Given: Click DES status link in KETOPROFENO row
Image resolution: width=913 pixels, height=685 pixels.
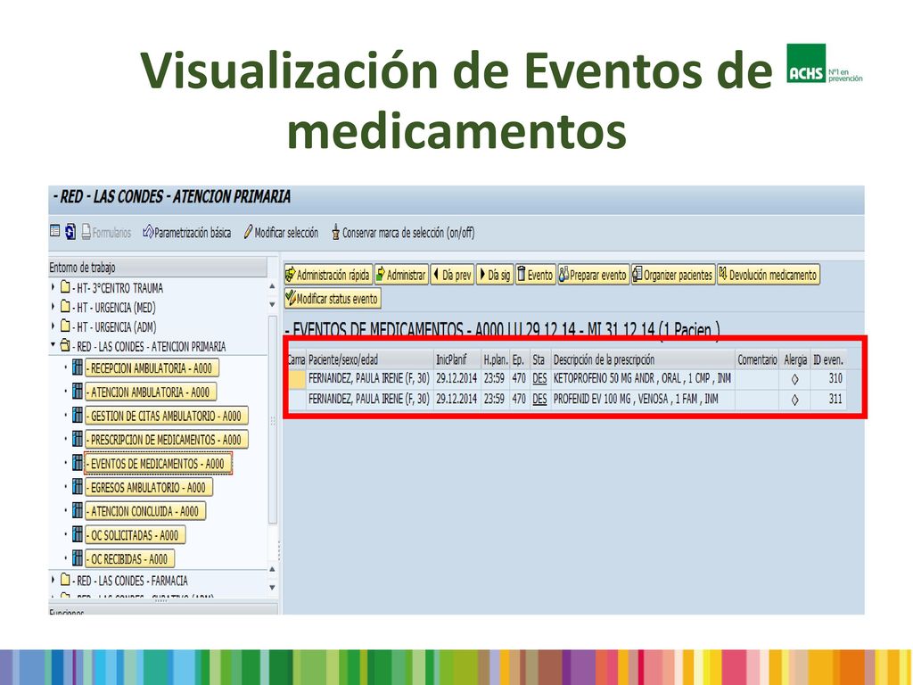Looking at the screenshot, I should point(539,378).
